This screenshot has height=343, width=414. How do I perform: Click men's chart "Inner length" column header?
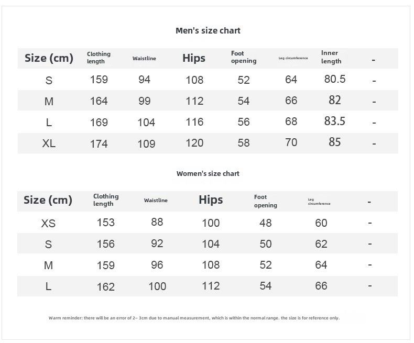pos(331,57)
